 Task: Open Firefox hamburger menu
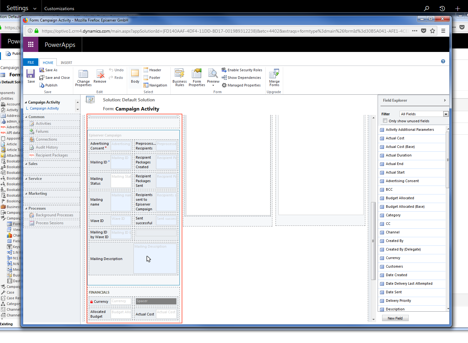tap(443, 31)
